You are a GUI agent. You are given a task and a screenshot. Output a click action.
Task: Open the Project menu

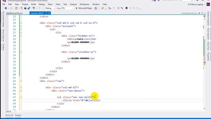coord(25,4)
